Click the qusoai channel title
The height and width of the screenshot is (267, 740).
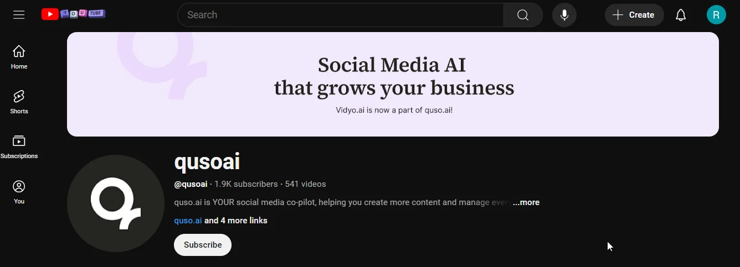coord(207,162)
